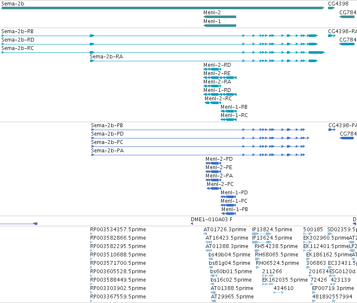Select the EP00719.3prime EST label
357x303 pixels.
333,288
